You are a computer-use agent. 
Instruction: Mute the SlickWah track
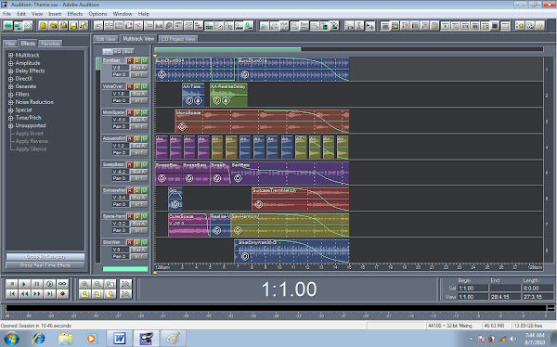click(145, 242)
